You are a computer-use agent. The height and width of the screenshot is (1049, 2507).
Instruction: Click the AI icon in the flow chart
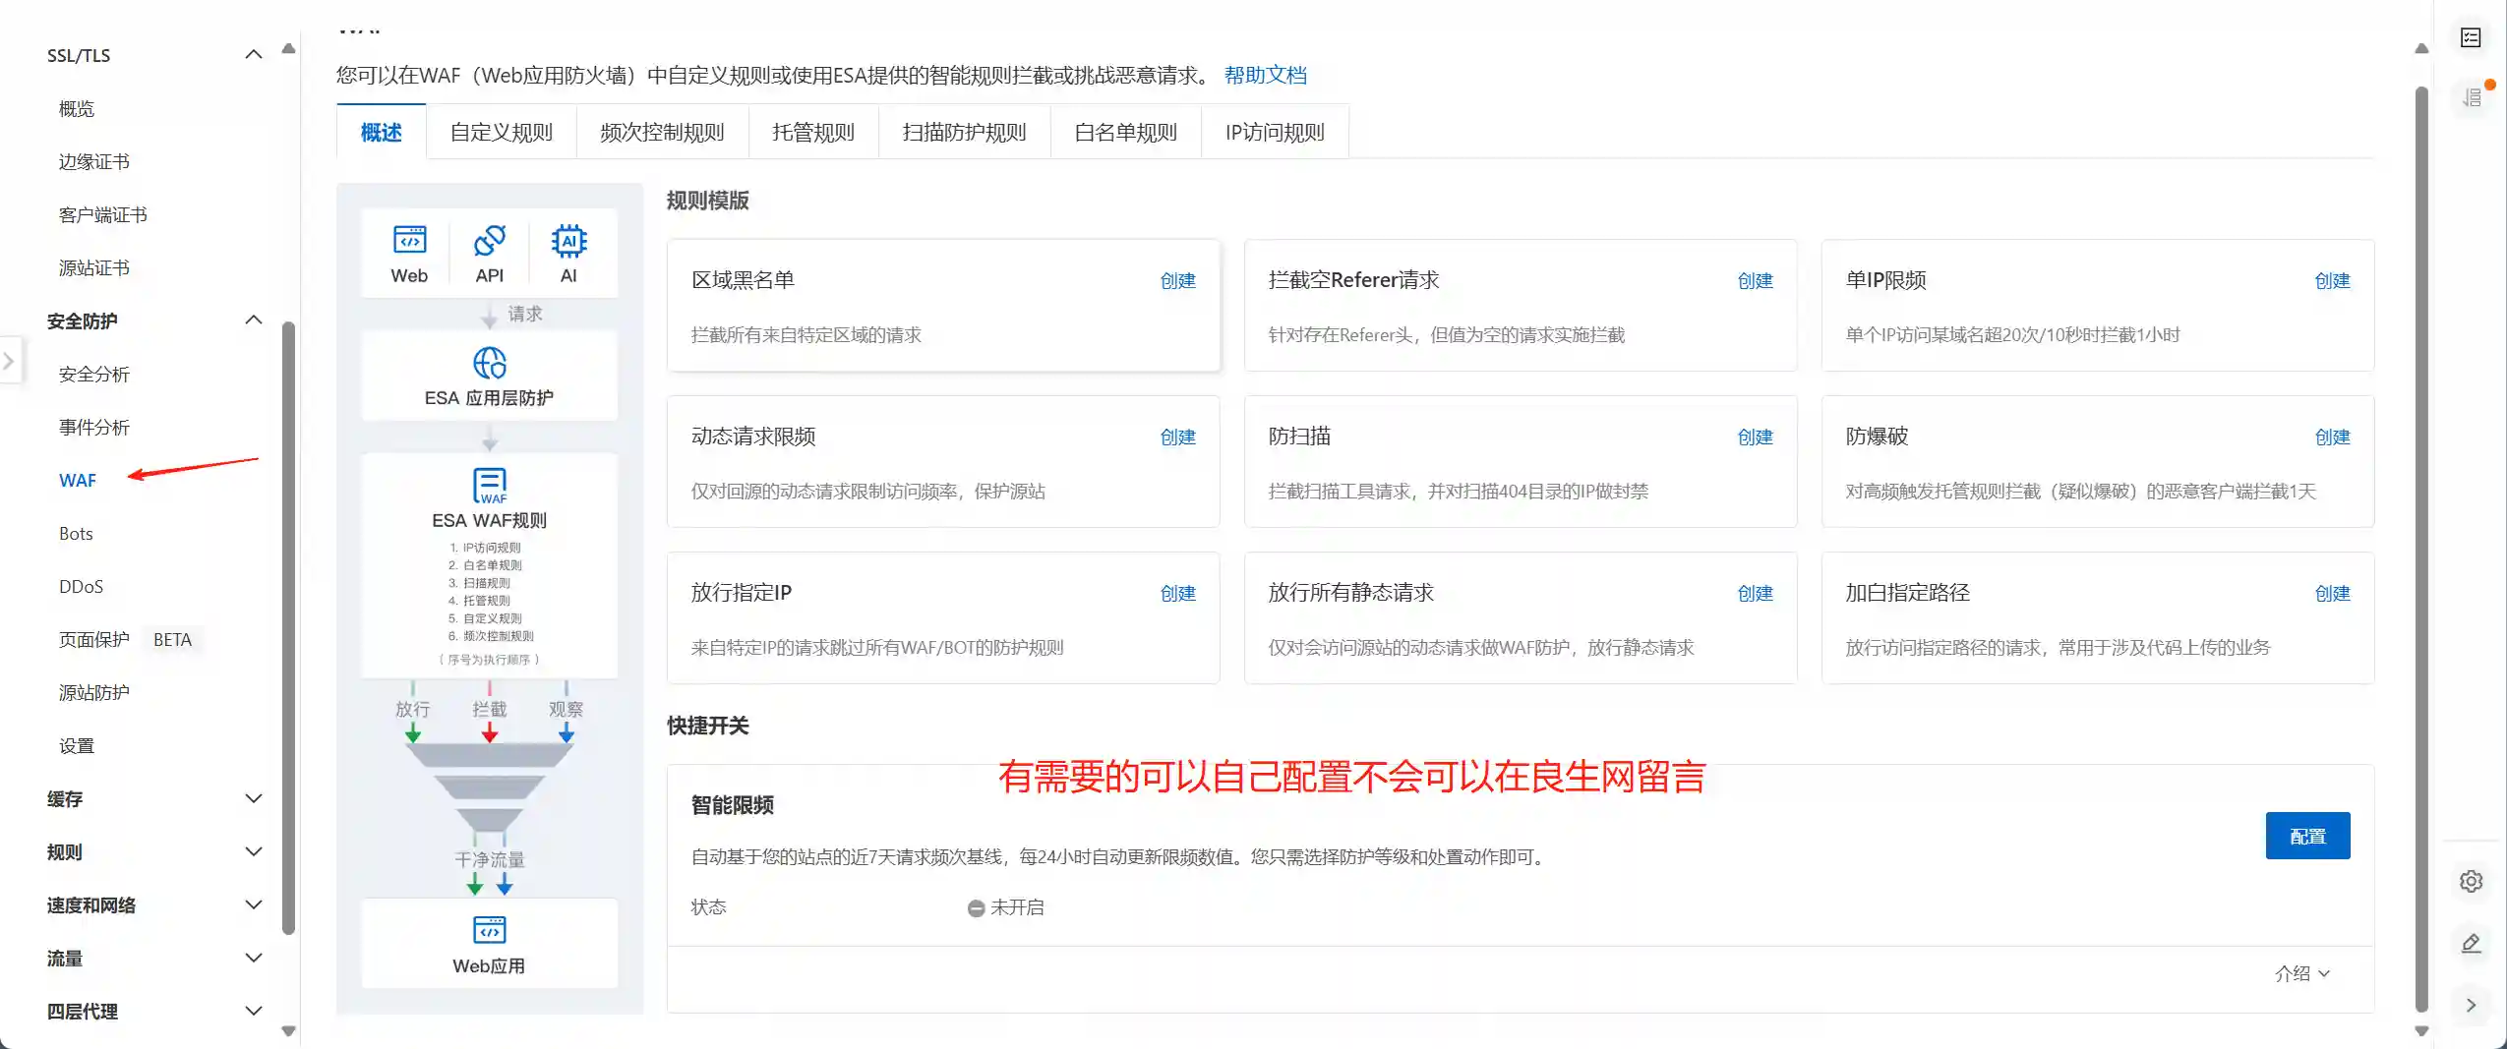point(570,243)
